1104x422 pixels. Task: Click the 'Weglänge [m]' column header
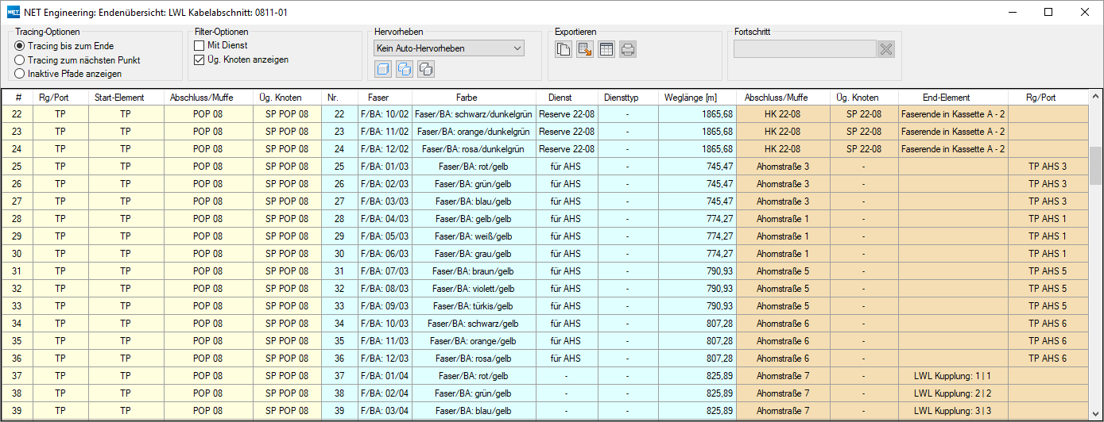(697, 98)
